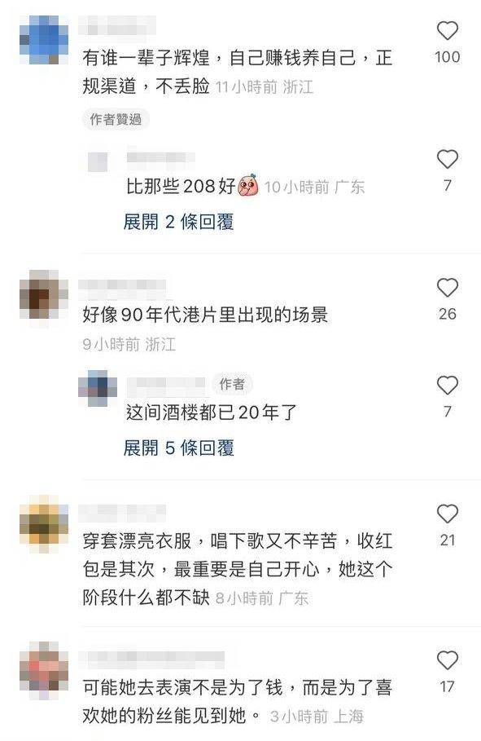Like the comment with 100 likes

coord(447,31)
